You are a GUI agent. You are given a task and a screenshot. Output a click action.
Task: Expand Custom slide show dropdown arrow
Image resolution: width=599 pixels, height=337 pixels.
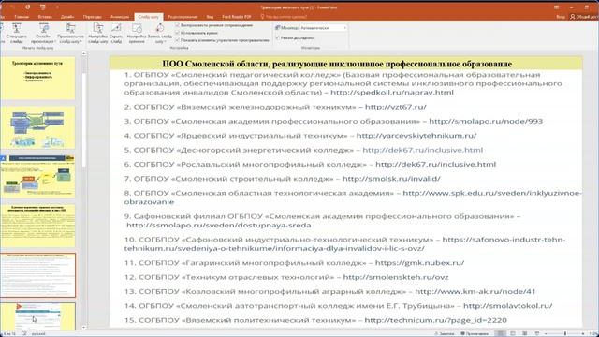81,41
